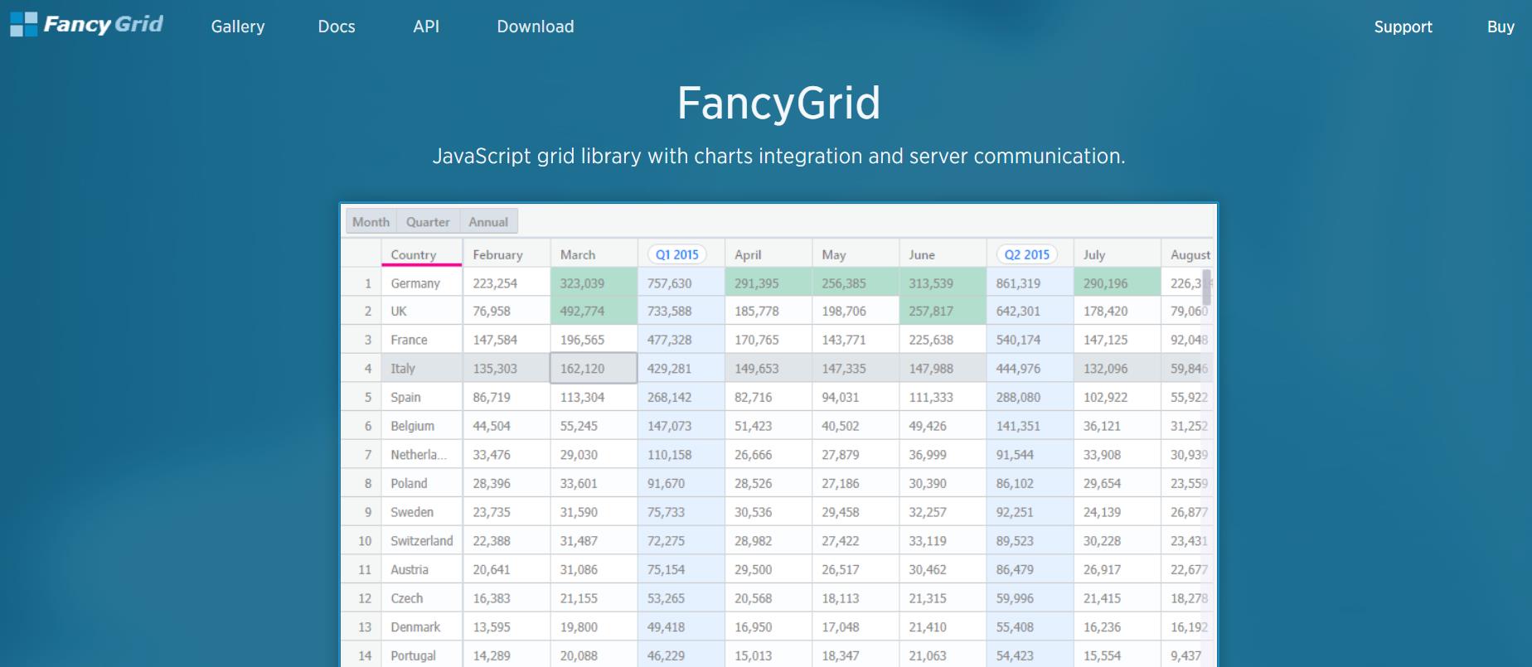Click the green cell 290,196
Viewport: 1532px width, 667px height.
pyautogui.click(x=1117, y=283)
